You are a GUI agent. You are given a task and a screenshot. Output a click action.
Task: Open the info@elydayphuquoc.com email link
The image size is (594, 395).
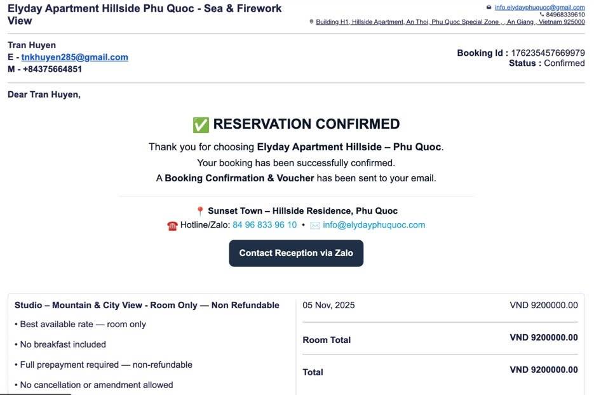[374, 225]
